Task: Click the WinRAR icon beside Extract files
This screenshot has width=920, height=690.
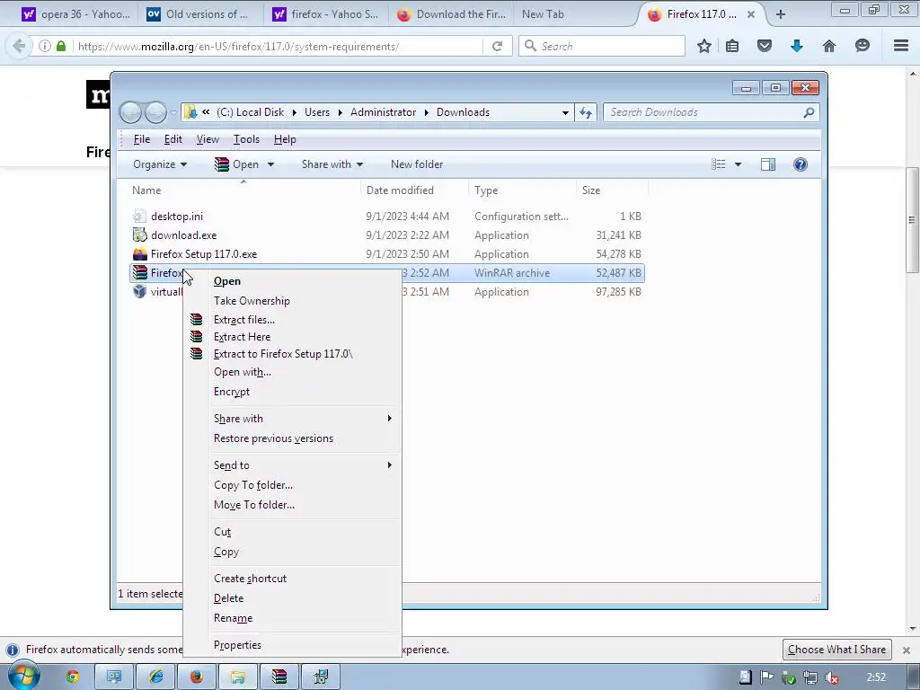Action: pos(197,320)
